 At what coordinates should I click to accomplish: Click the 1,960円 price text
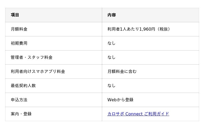147,29
